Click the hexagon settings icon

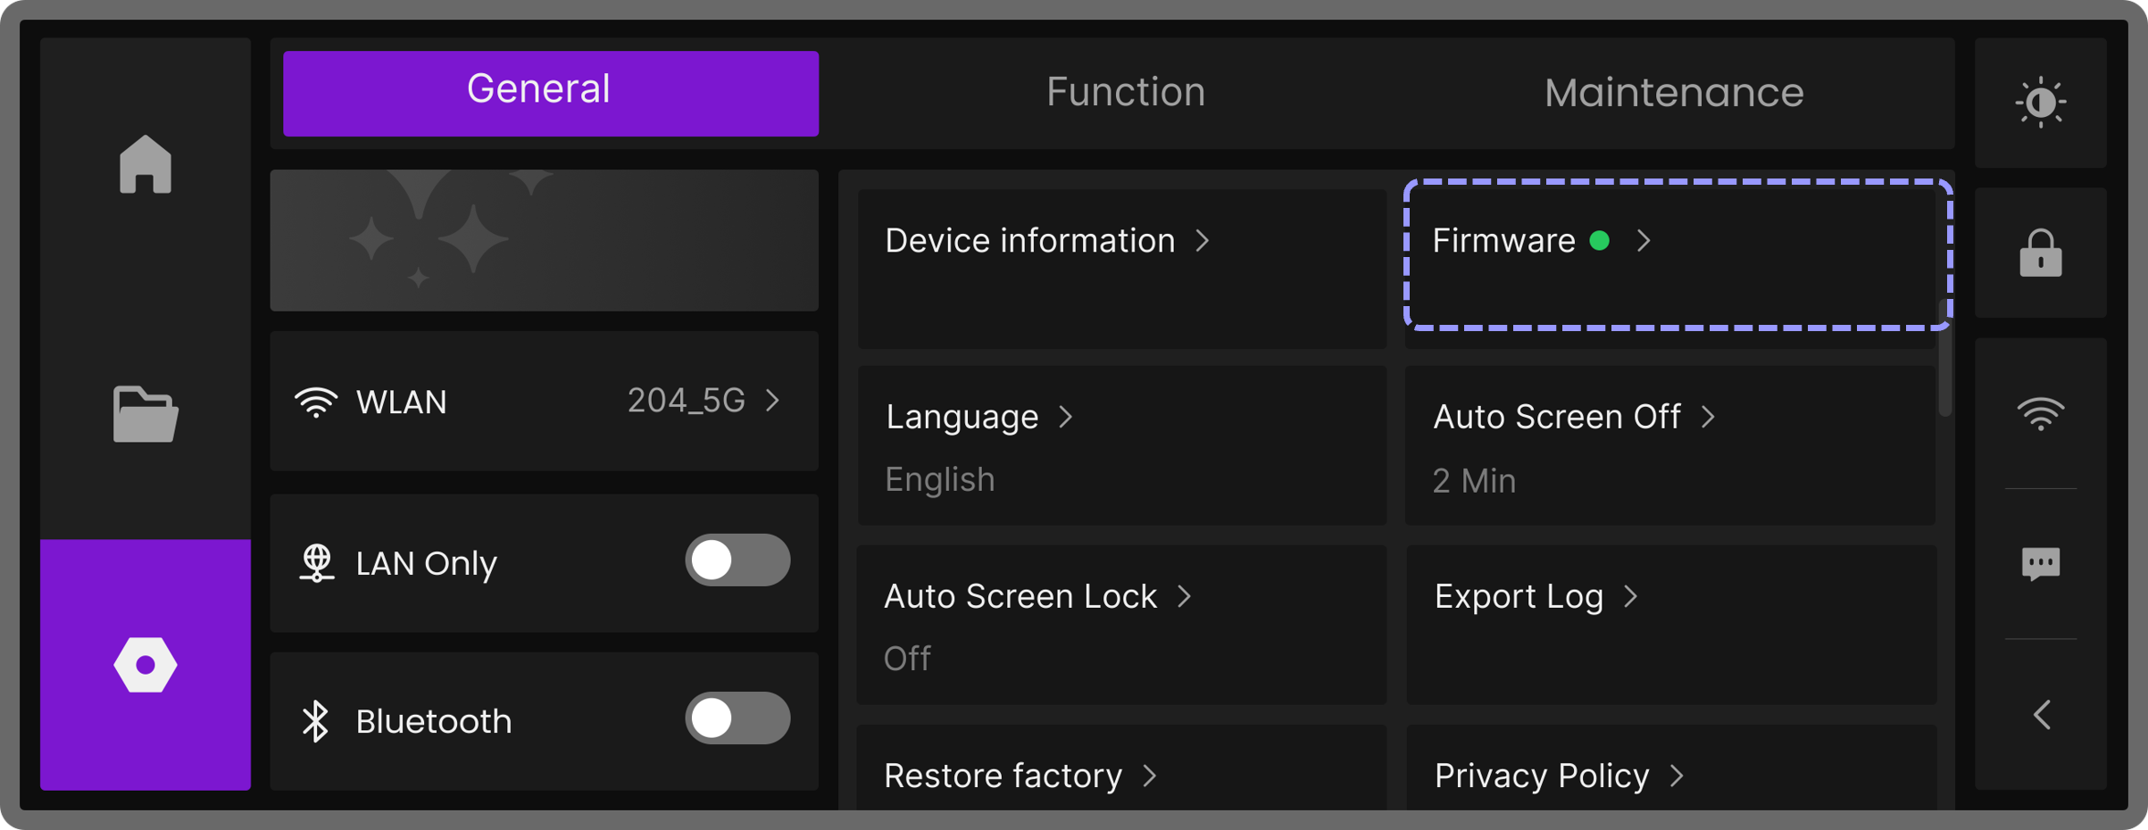tap(145, 665)
